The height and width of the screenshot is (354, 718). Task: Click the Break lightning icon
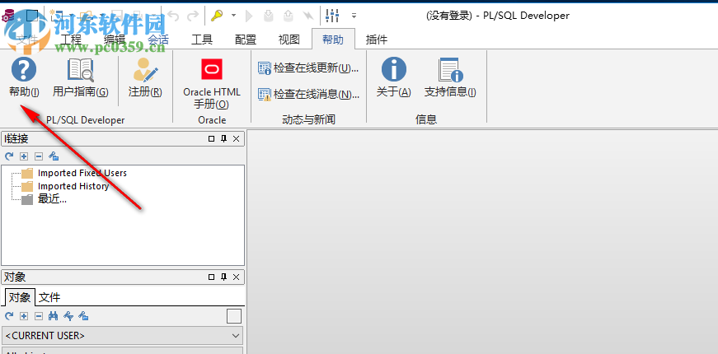click(307, 16)
